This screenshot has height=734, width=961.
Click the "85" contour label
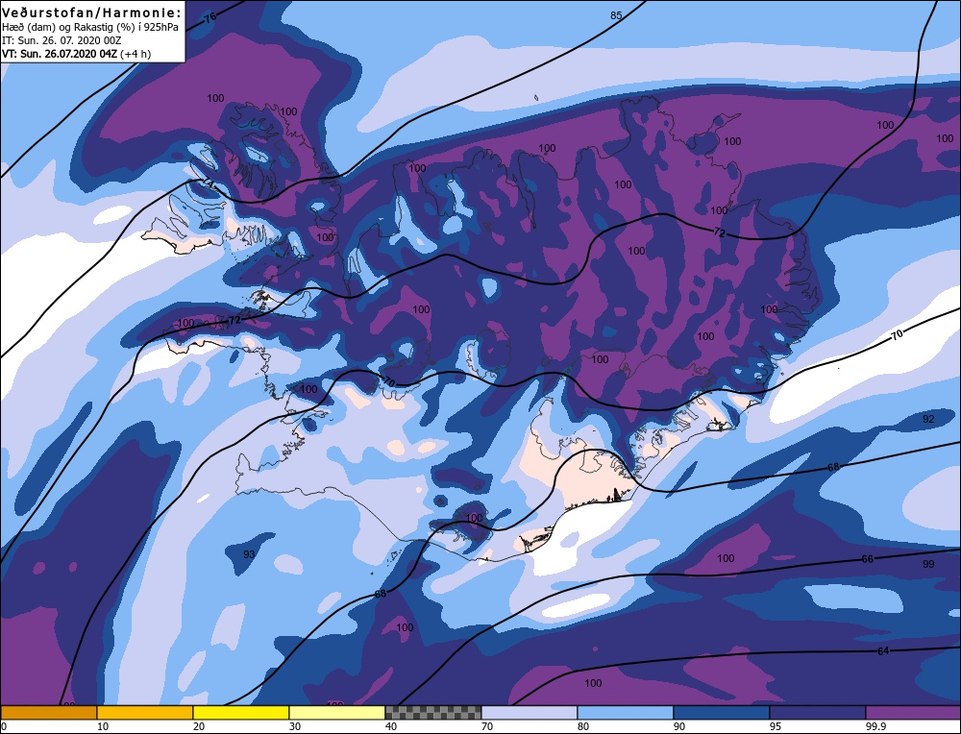616,15
